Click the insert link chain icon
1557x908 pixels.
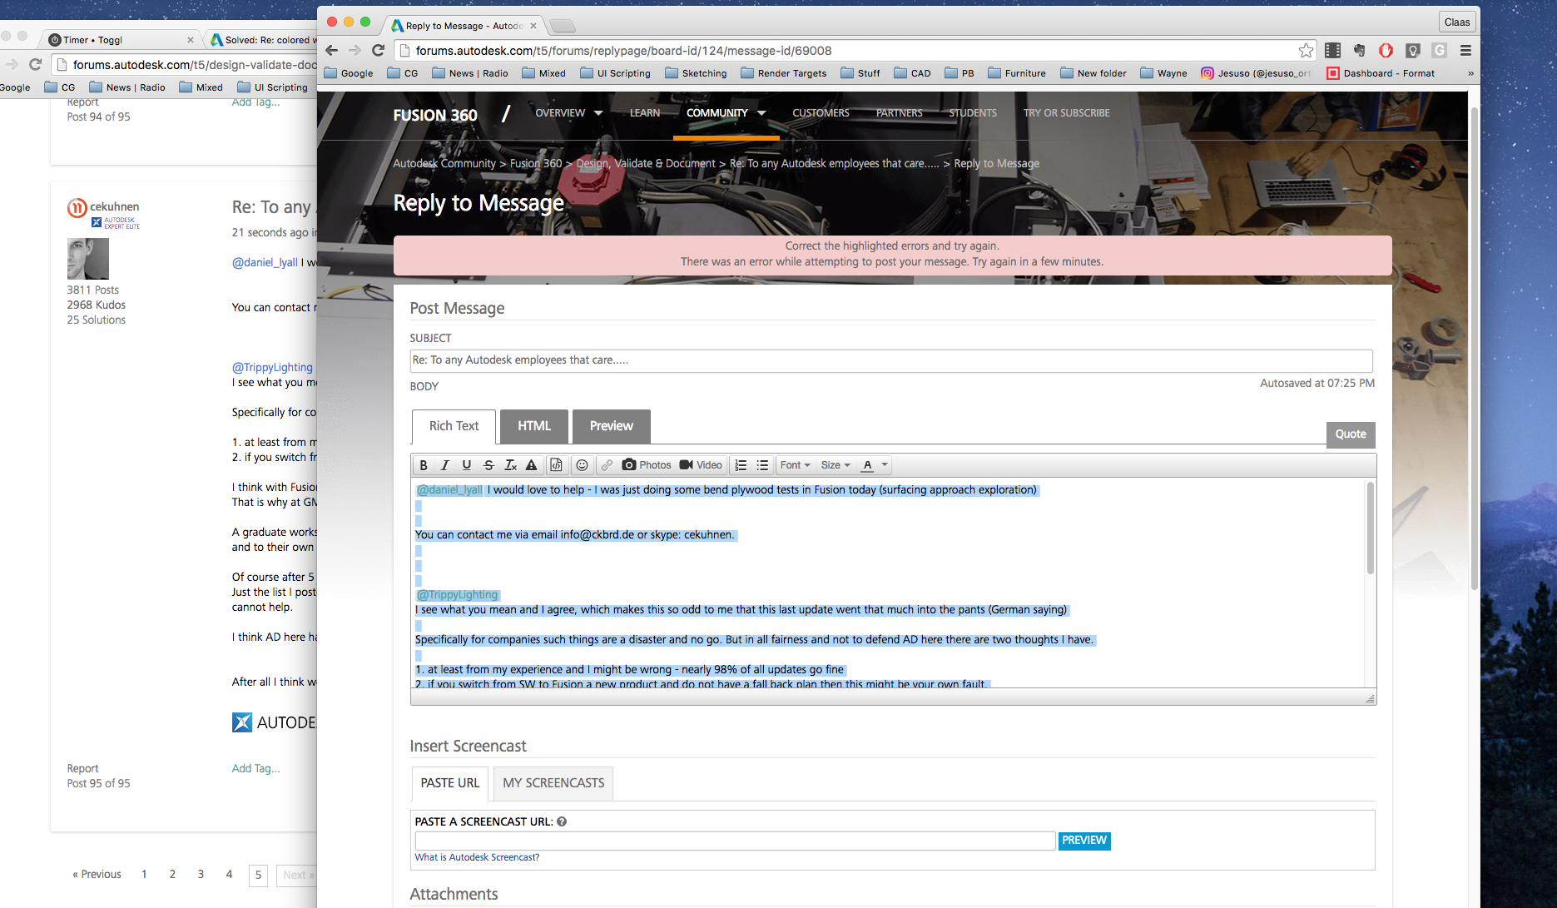pos(607,465)
